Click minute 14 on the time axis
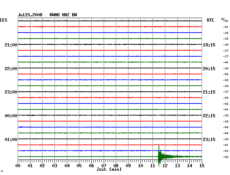Screen dimensions: 230x175 [x=189, y=165]
